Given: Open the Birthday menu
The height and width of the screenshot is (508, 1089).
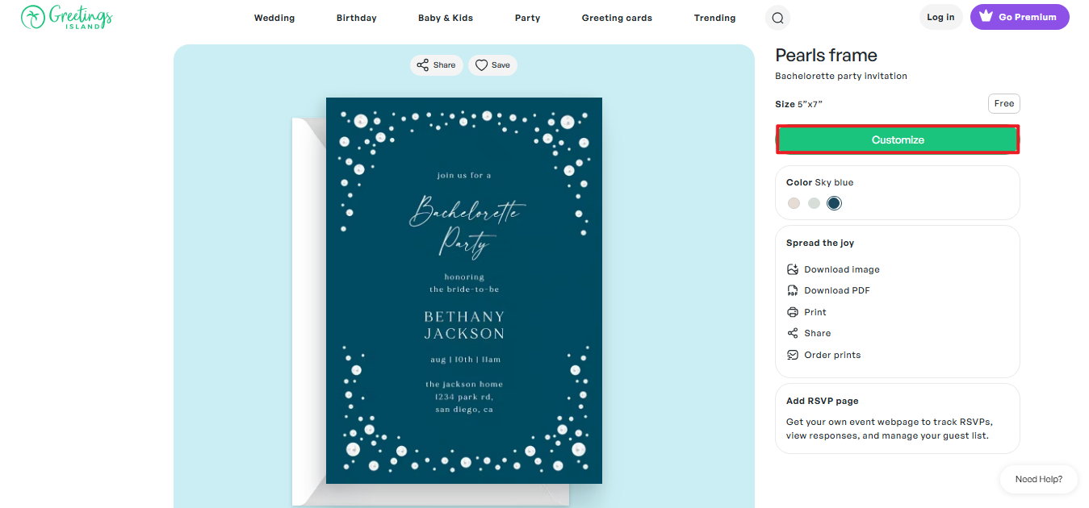Looking at the screenshot, I should [357, 18].
